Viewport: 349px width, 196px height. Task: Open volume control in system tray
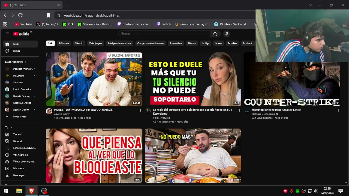(316, 191)
